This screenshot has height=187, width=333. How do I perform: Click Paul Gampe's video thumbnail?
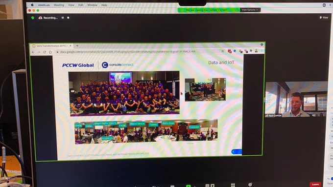[296, 99]
